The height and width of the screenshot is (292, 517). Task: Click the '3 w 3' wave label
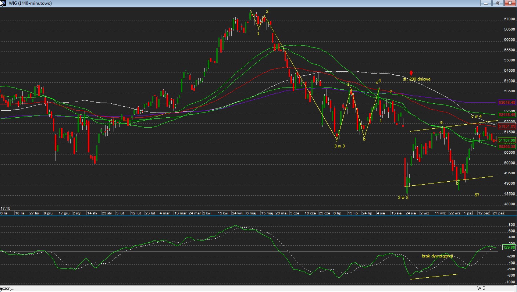coord(339,146)
